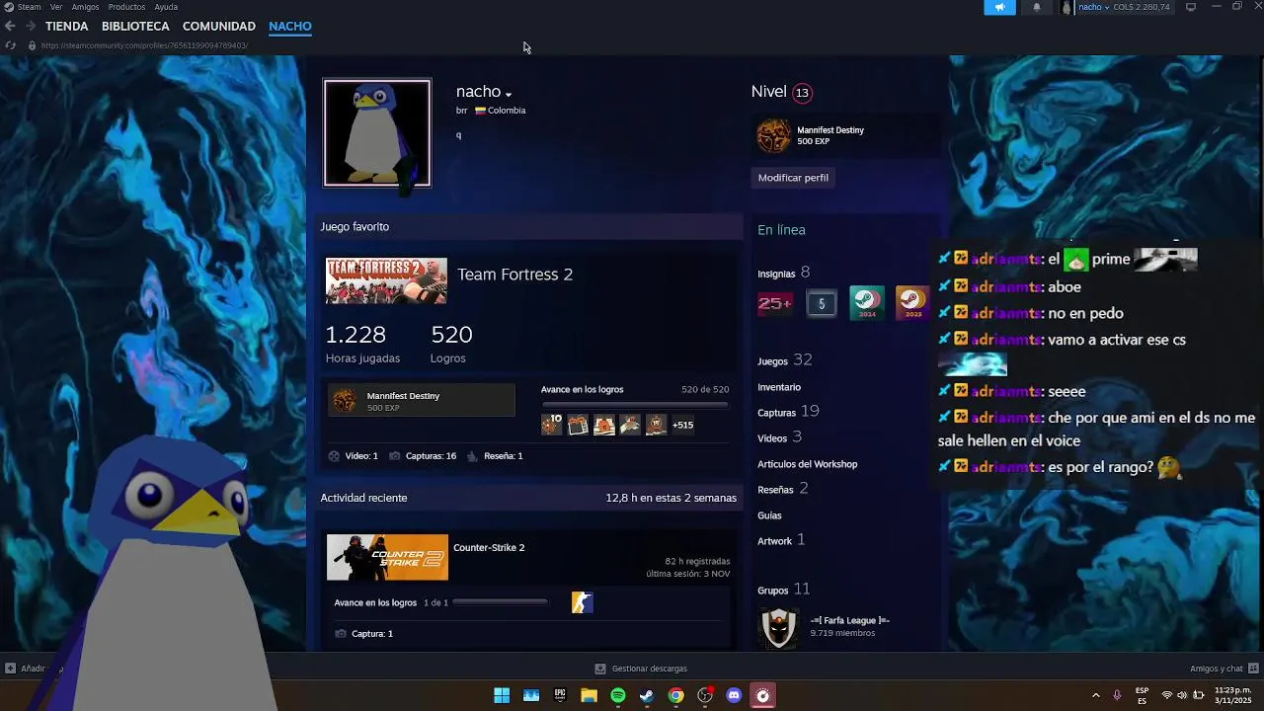Viewport: 1264px width, 711px height.
Task: Open the Counter-Strike 2 title link
Action: [489, 548]
